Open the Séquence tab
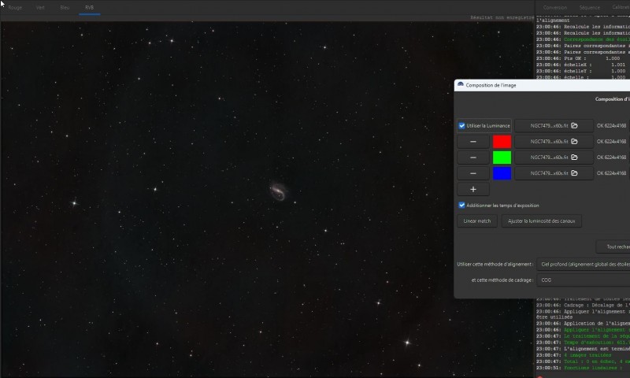 click(x=589, y=8)
